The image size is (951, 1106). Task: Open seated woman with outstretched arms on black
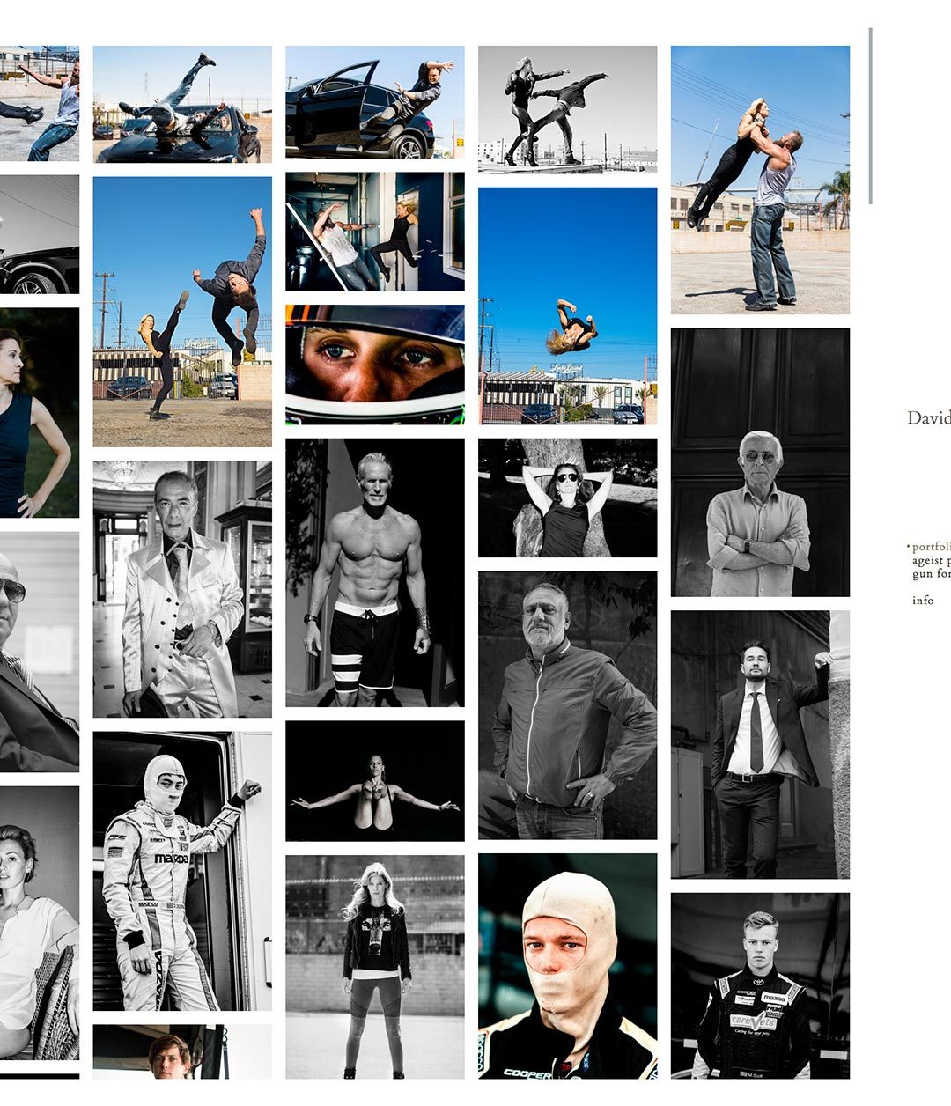click(375, 781)
